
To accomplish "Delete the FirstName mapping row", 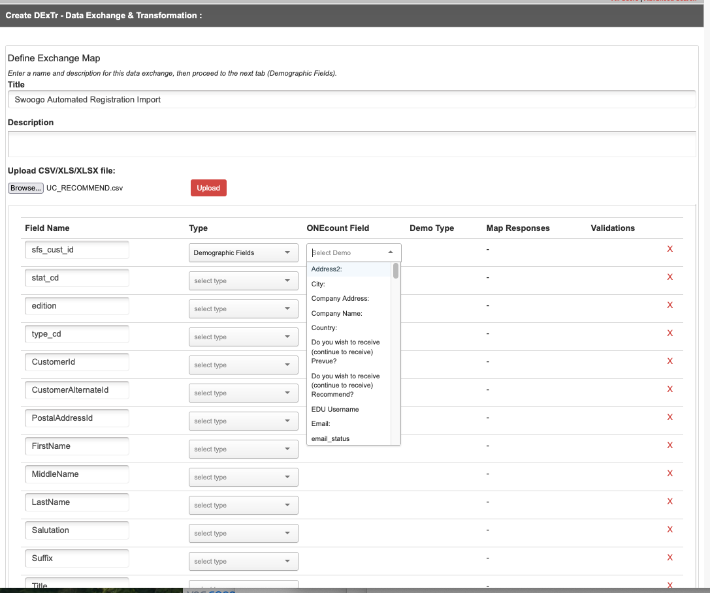I will 670,446.
